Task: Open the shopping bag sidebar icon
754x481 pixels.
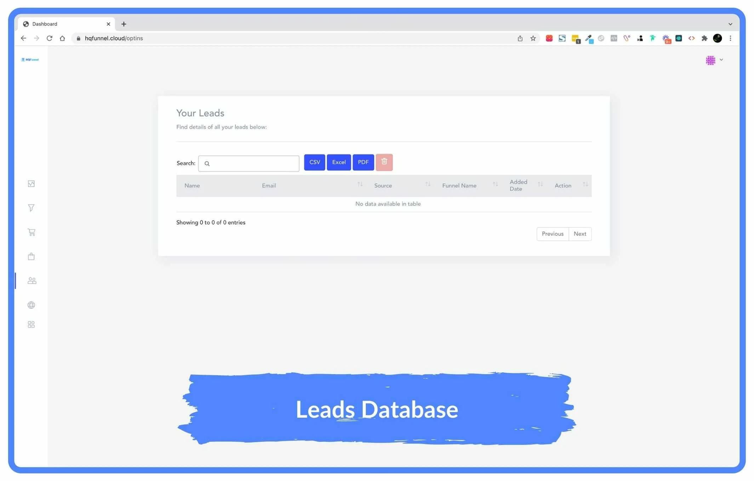Action: (31, 256)
